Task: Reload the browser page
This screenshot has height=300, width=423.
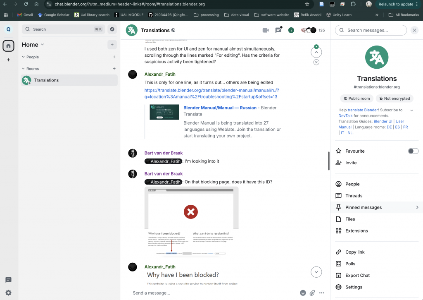Action: 26,4
